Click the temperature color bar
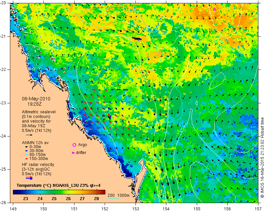This screenshot has width=265, height=212. point(59,192)
